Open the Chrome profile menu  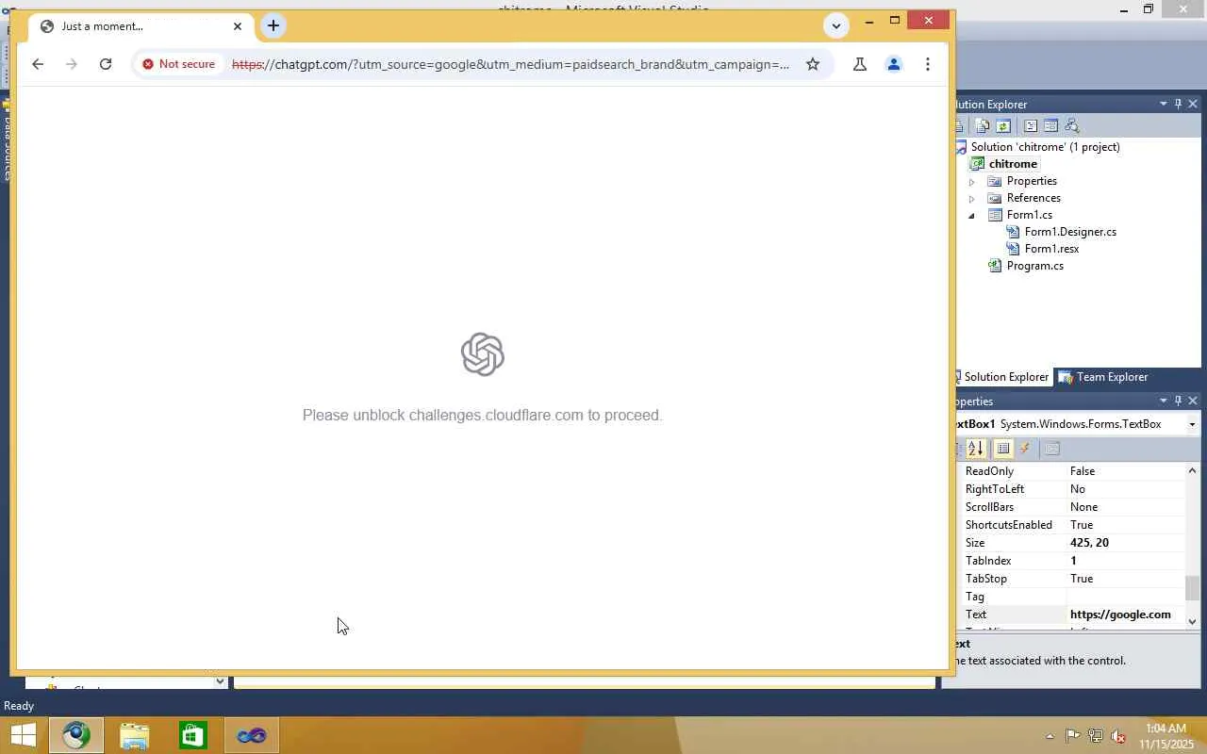pyautogui.click(x=894, y=64)
